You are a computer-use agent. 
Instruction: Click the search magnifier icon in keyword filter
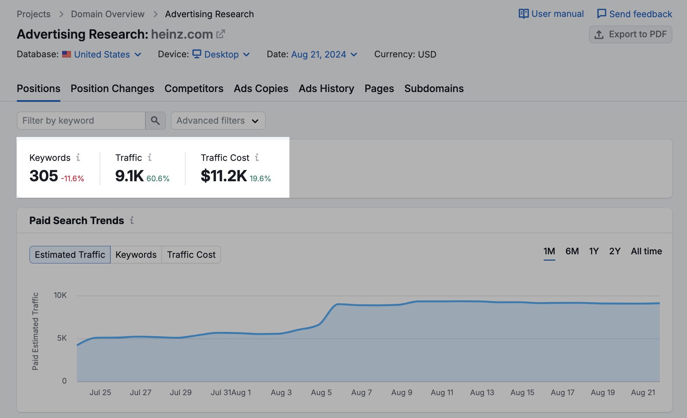(156, 120)
